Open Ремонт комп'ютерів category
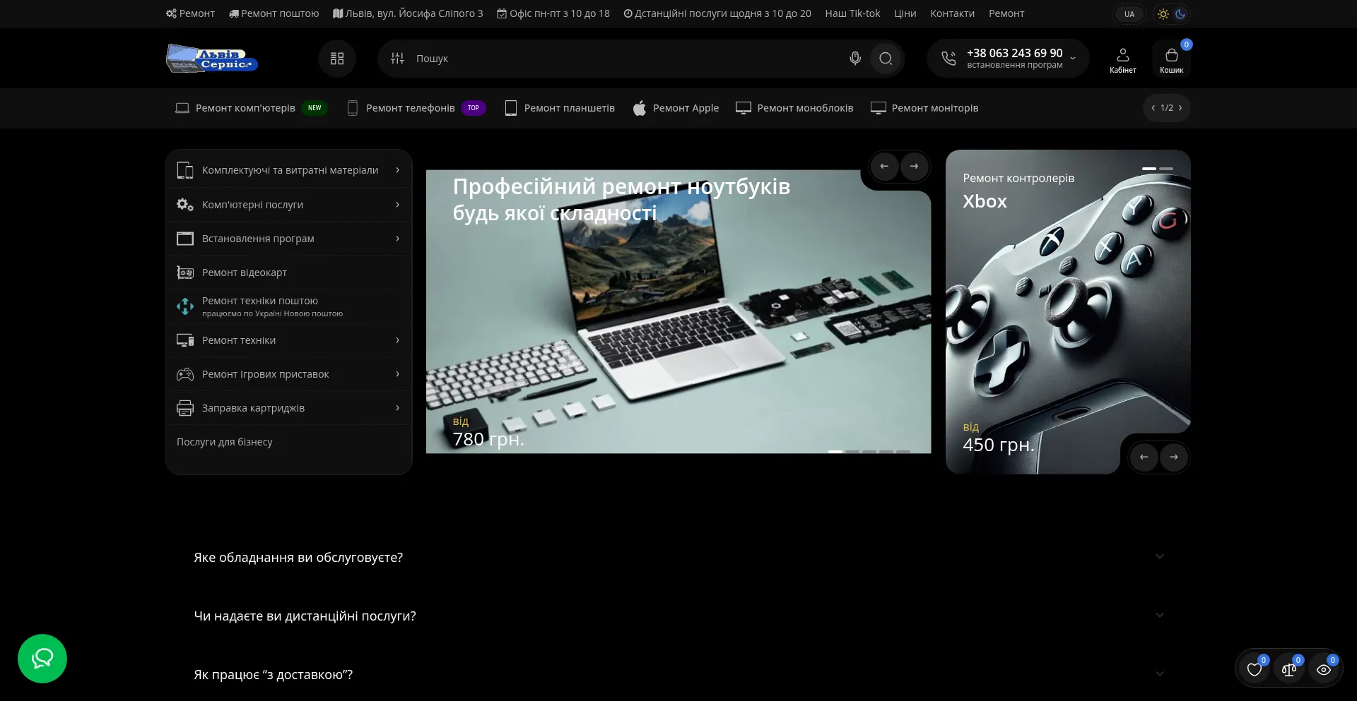Viewport: 1357px width, 701px height. click(251, 108)
